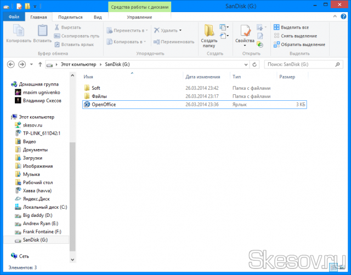Image resolution: width=351 pixels, height=275 pixels.
Task: Click the Up arrow navigation button
Action: coord(40,65)
